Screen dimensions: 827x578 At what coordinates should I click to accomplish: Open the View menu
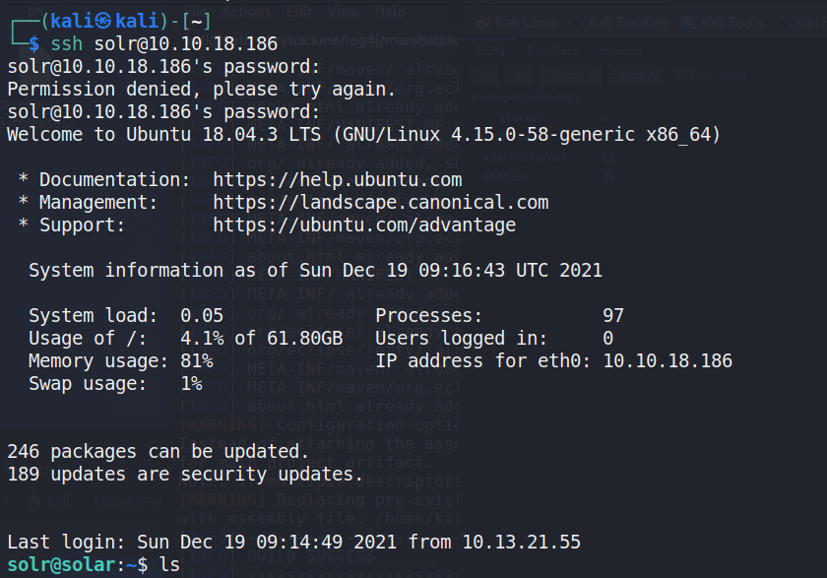(344, 12)
